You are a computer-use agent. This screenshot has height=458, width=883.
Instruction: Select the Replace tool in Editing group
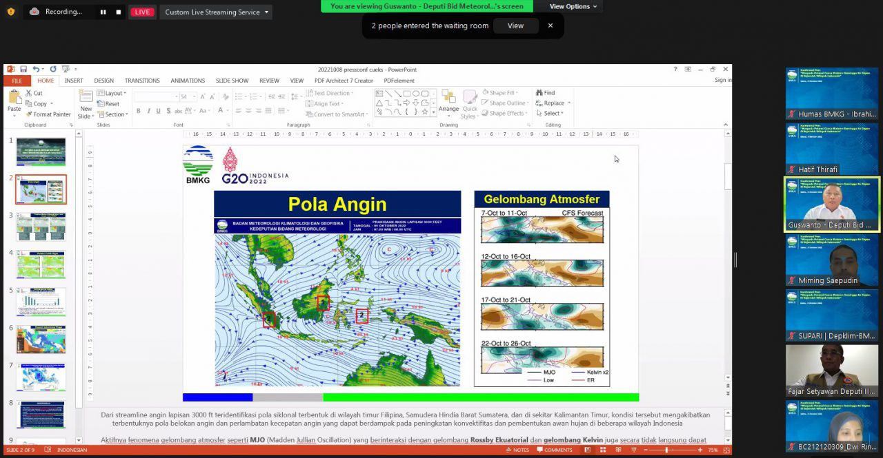click(x=551, y=103)
